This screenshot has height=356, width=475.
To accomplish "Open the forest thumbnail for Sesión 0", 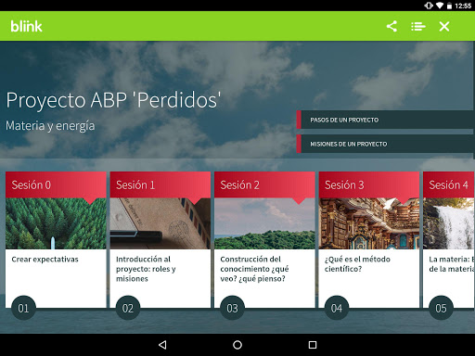I will point(56,223).
